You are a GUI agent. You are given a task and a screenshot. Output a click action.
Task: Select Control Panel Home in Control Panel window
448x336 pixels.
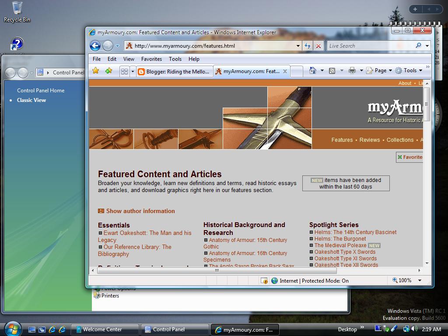(x=41, y=90)
